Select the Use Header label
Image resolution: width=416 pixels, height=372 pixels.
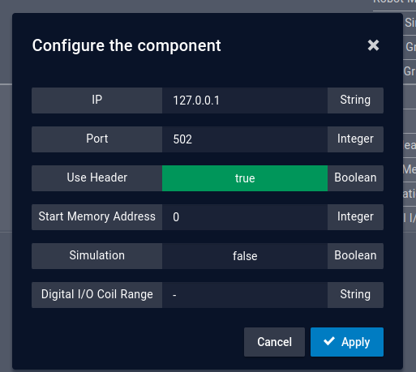96,178
